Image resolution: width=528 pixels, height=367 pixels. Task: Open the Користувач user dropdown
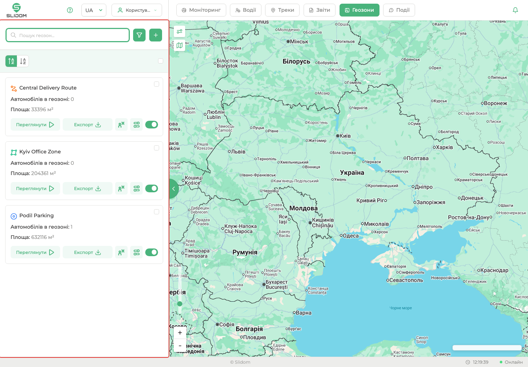137,10
